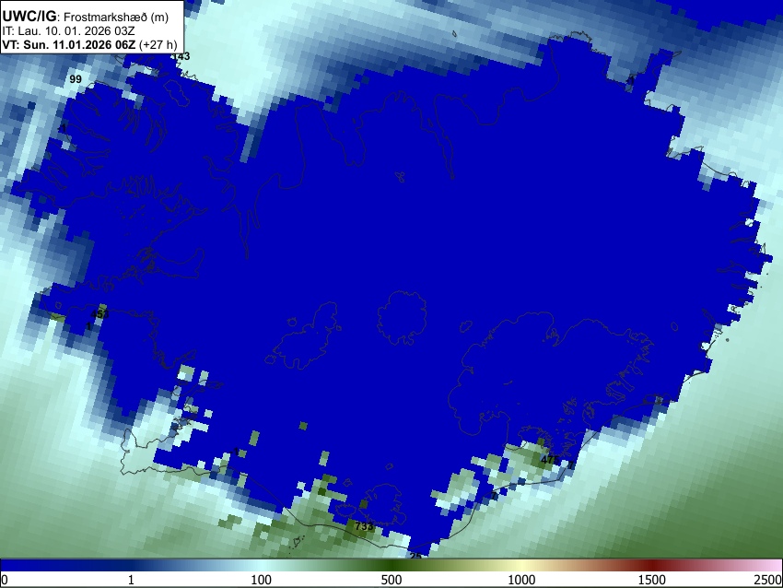Click the colorbar tick label '1000'
783x588 pixels.
coord(521,580)
